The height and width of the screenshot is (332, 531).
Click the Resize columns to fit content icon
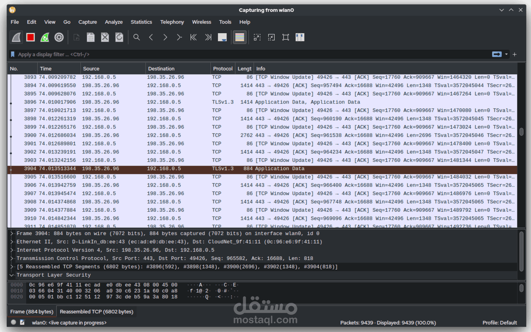pos(300,38)
